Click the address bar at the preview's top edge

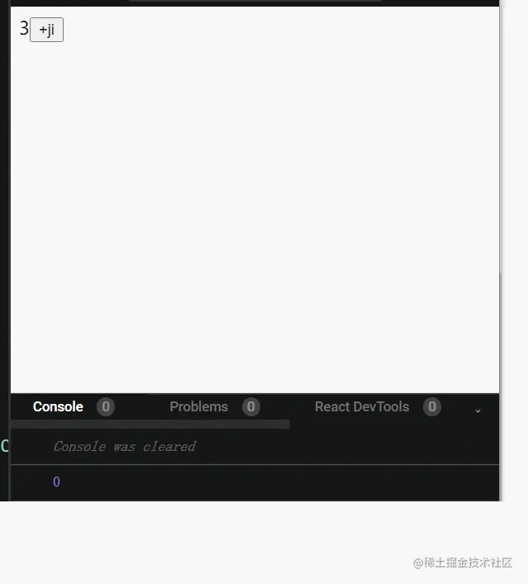(x=255, y=1)
